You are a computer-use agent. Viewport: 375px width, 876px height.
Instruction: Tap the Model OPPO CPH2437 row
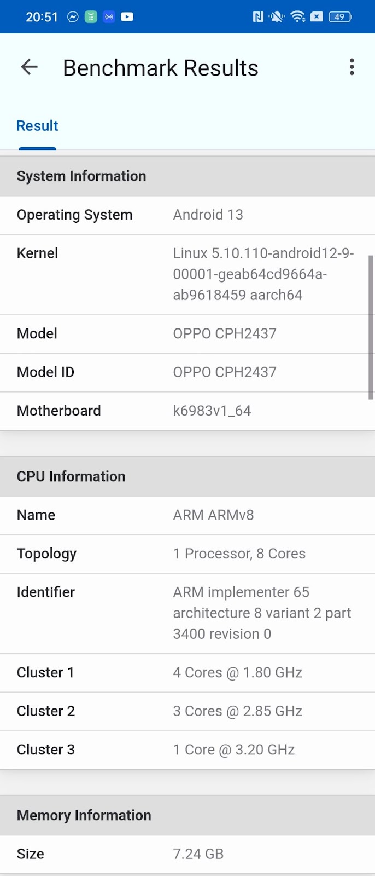[x=187, y=334]
